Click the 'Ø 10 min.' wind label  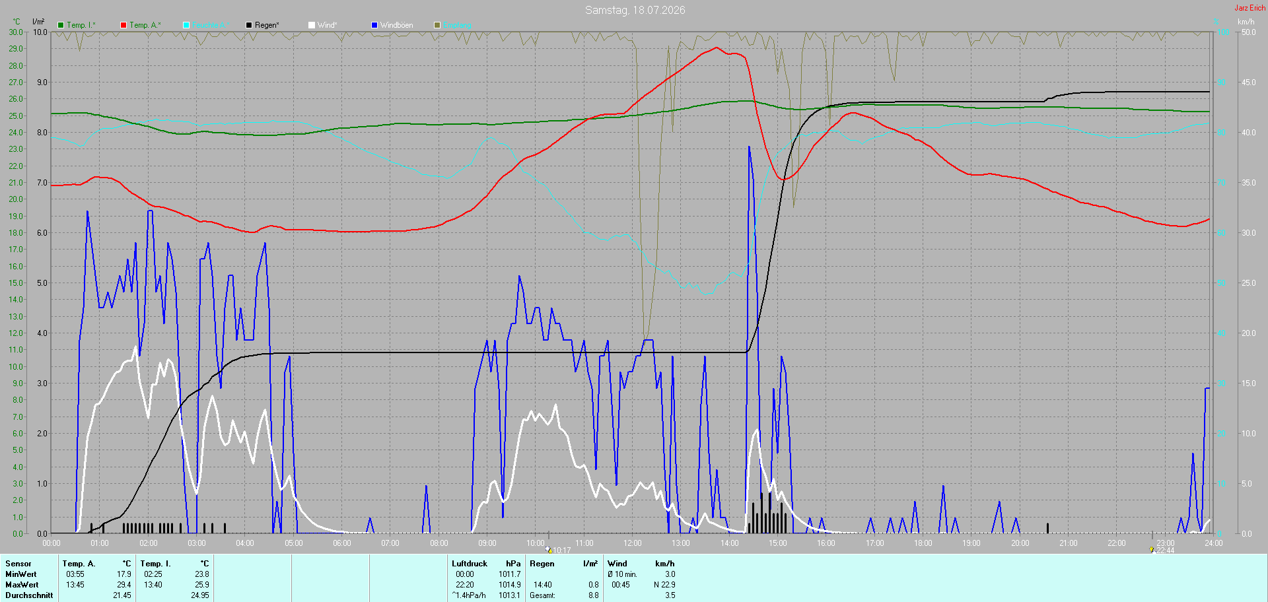click(x=623, y=574)
